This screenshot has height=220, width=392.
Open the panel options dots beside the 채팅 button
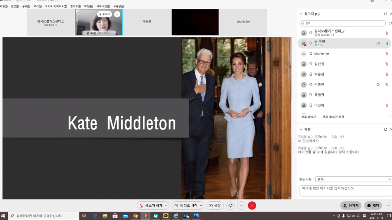pos(389,206)
